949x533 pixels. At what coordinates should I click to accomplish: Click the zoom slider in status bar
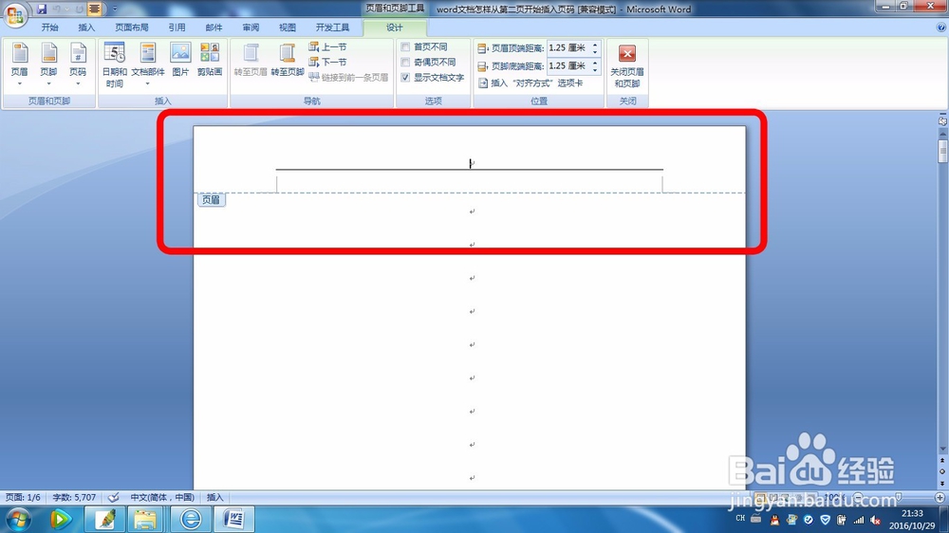pos(899,497)
